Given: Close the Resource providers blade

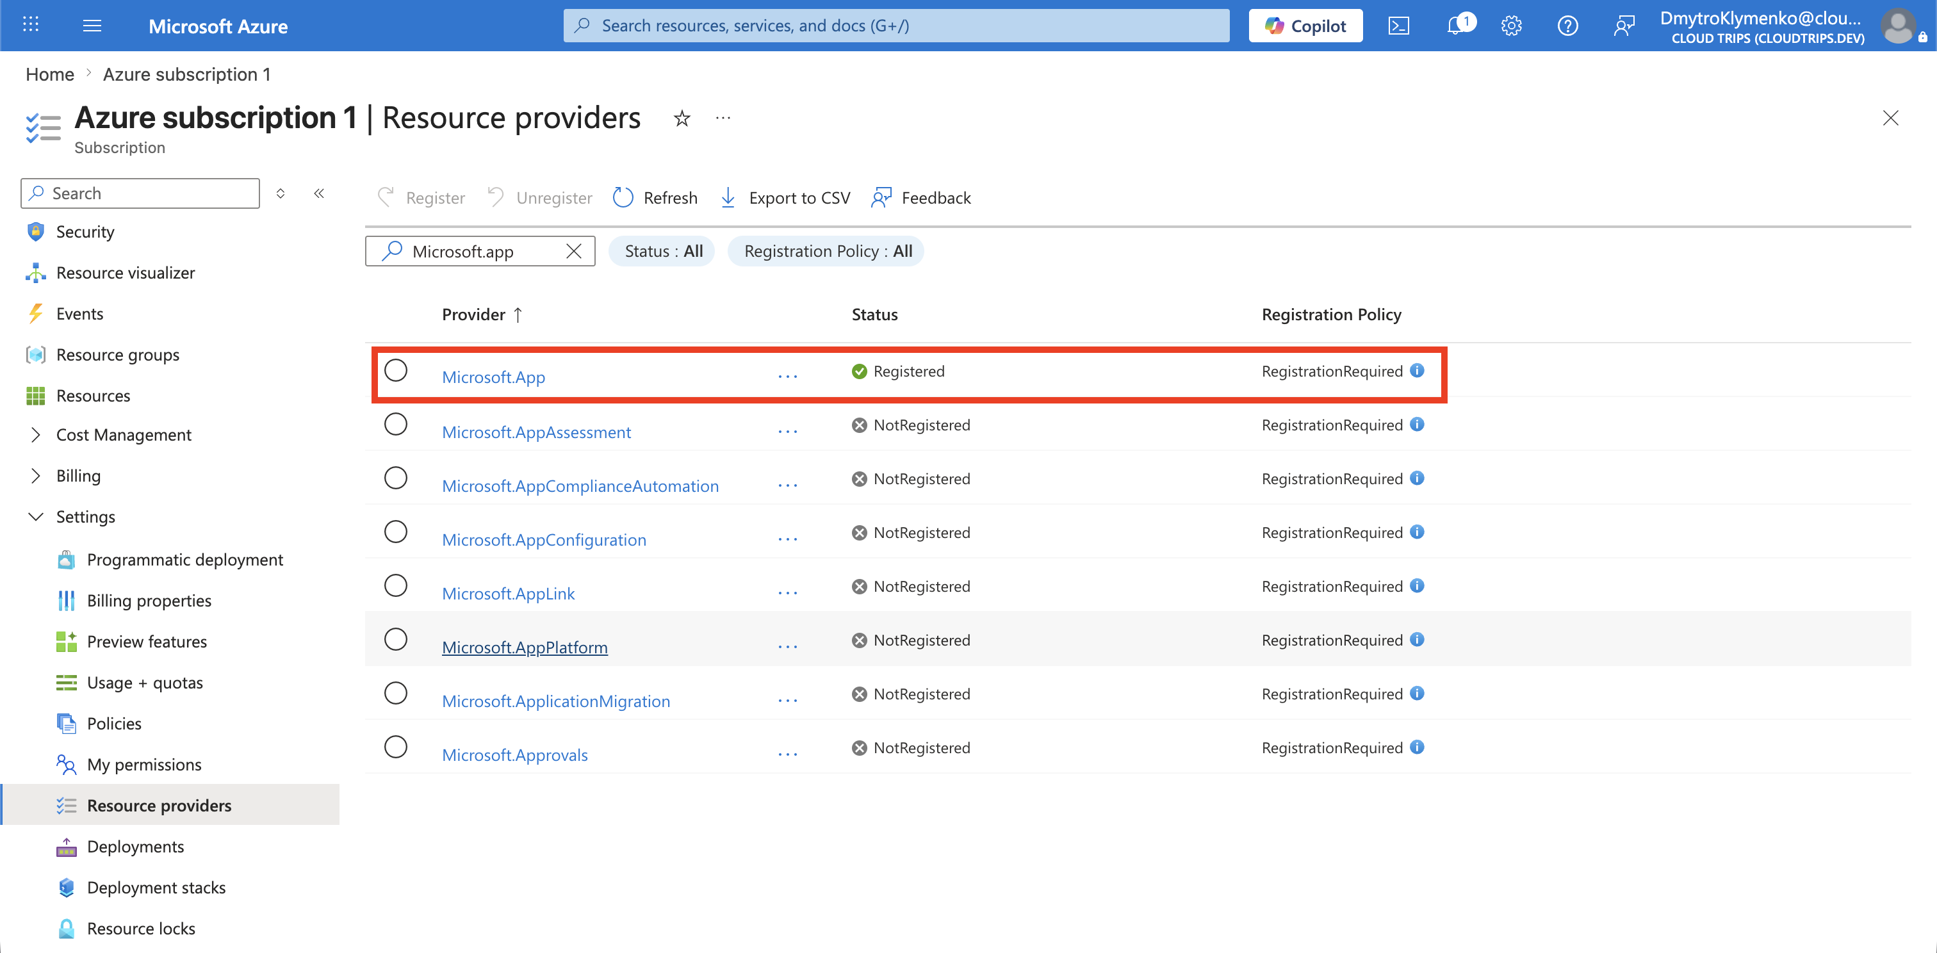Looking at the screenshot, I should click(1890, 118).
